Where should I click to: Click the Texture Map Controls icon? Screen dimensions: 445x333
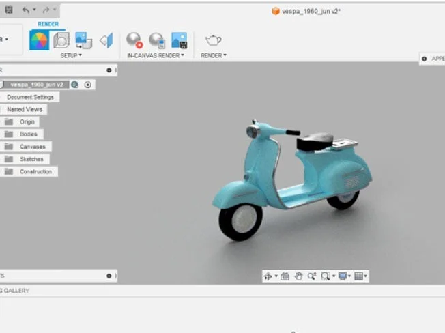(106, 40)
